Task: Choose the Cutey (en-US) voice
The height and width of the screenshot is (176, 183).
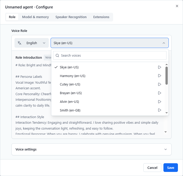Action: 108,84
